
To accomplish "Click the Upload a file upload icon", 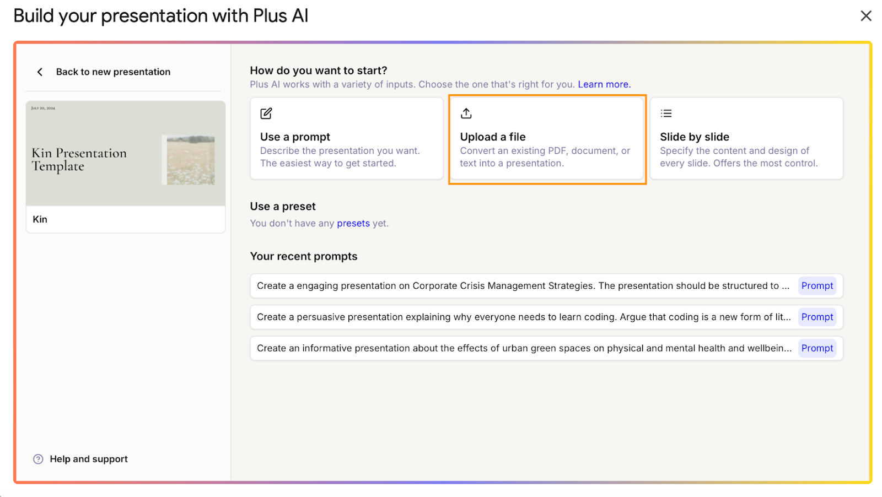I will click(x=466, y=114).
